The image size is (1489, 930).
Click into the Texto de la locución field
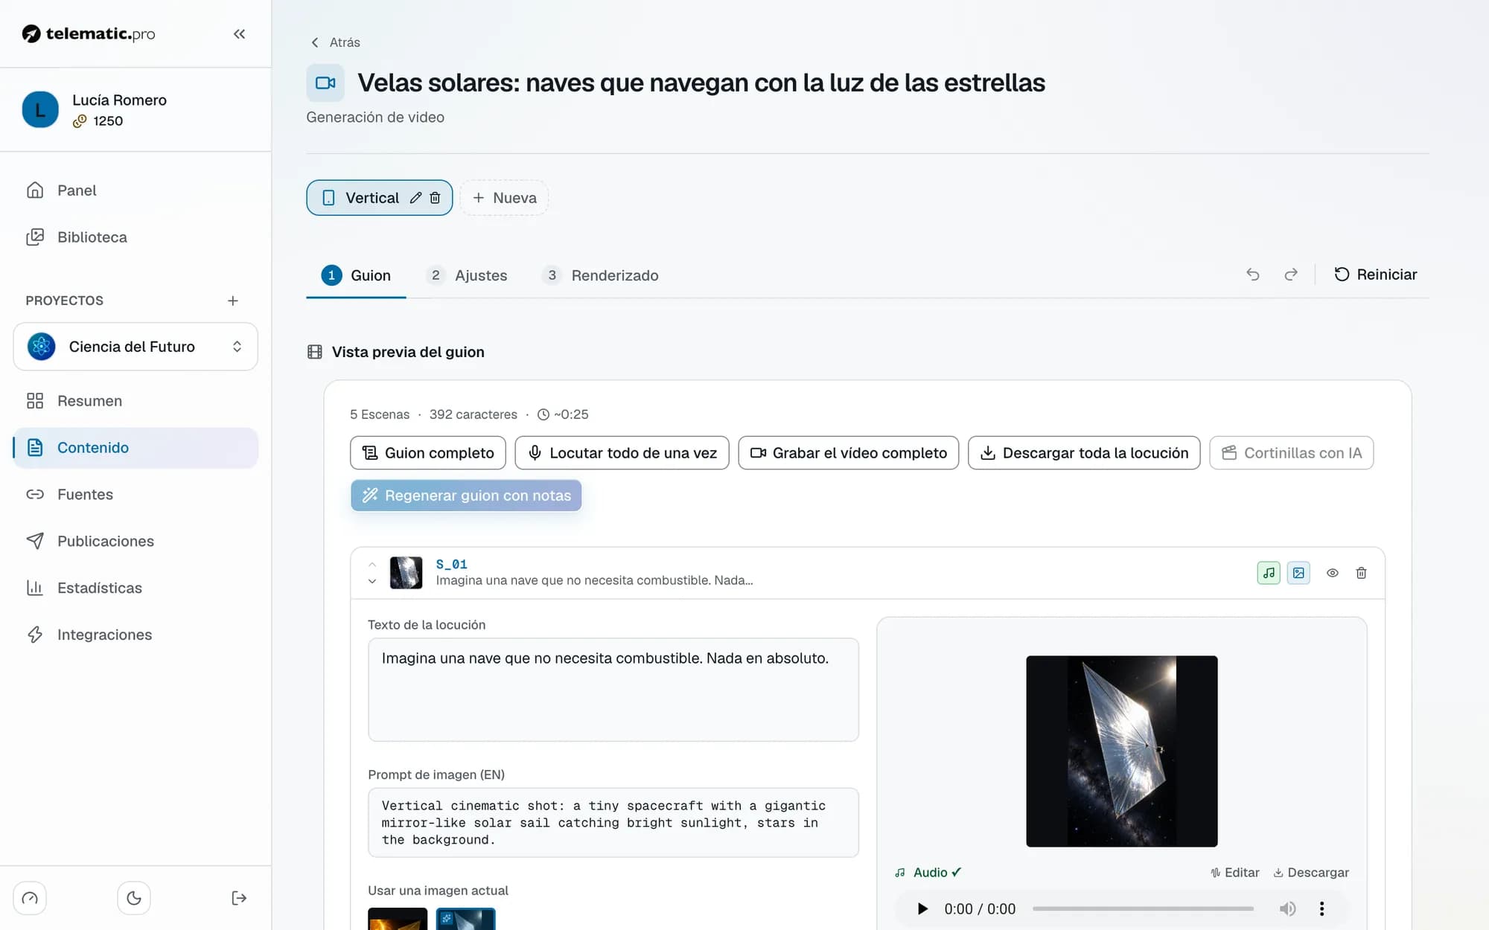tap(613, 690)
